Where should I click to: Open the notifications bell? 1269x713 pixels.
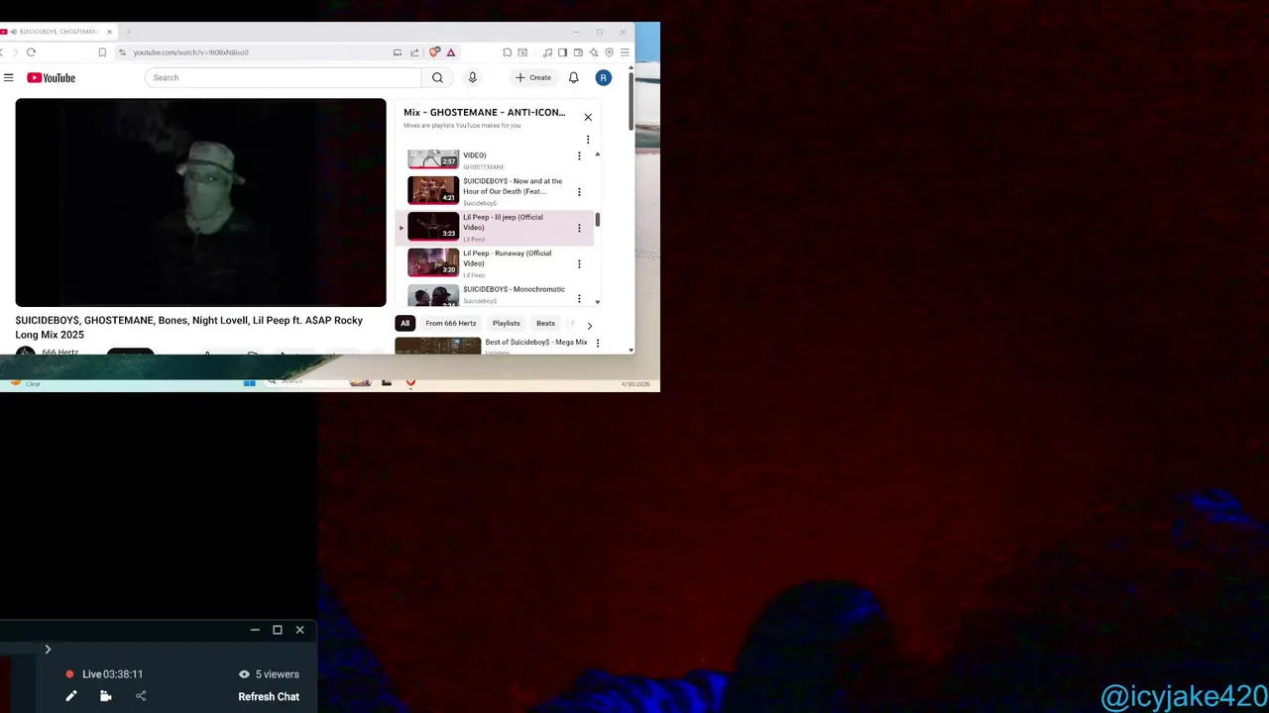(x=573, y=77)
